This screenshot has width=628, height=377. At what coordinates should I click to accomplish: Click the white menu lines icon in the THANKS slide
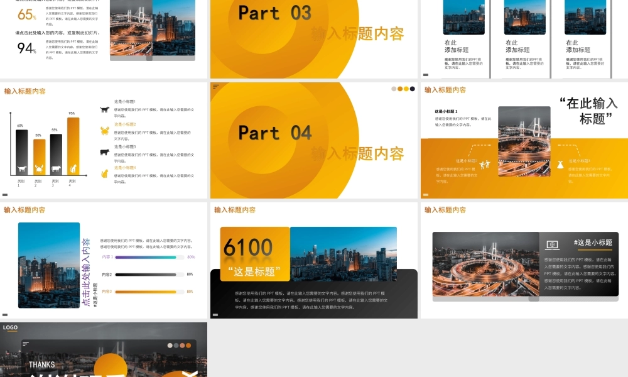pos(26,344)
